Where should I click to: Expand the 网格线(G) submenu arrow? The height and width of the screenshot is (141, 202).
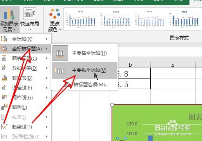(47, 97)
